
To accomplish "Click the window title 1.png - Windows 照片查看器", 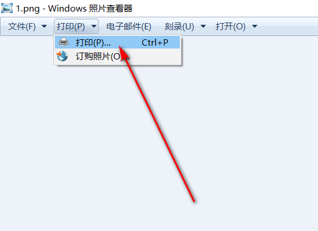I will point(74,9).
